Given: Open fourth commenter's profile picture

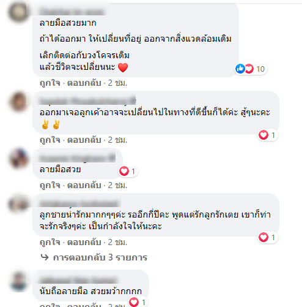Looking at the screenshot, I should click(18, 204).
